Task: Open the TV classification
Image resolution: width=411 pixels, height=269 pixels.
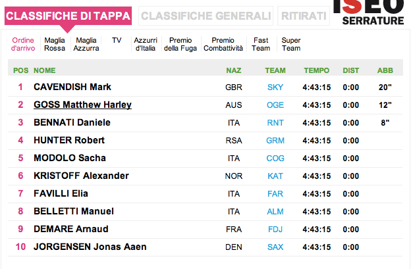Action: [117, 40]
